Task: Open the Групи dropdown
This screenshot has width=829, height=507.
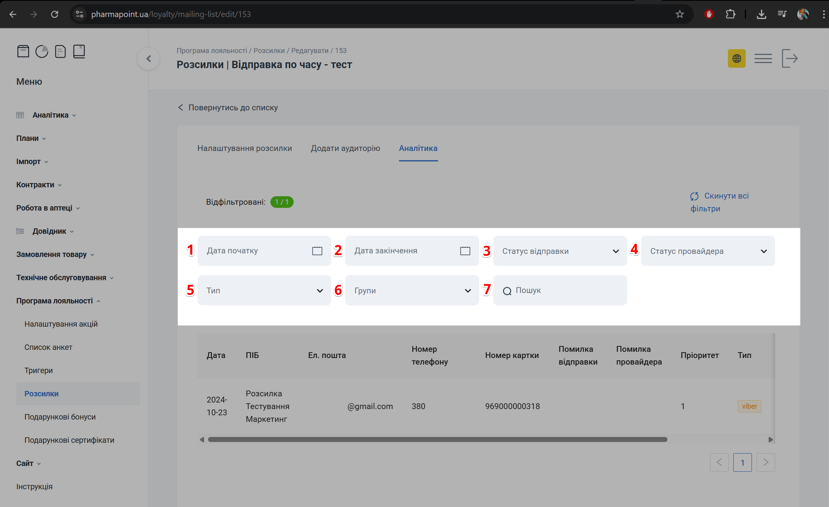Action: 412,290
